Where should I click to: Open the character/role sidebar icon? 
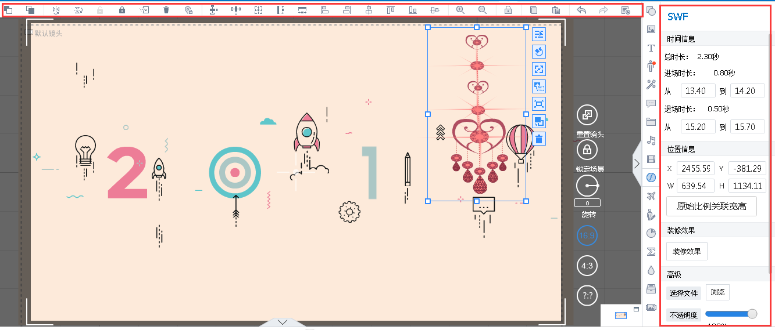[651, 66]
